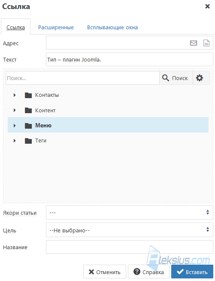
Task: Expand the Меню tree node arrow
Action: point(15,126)
